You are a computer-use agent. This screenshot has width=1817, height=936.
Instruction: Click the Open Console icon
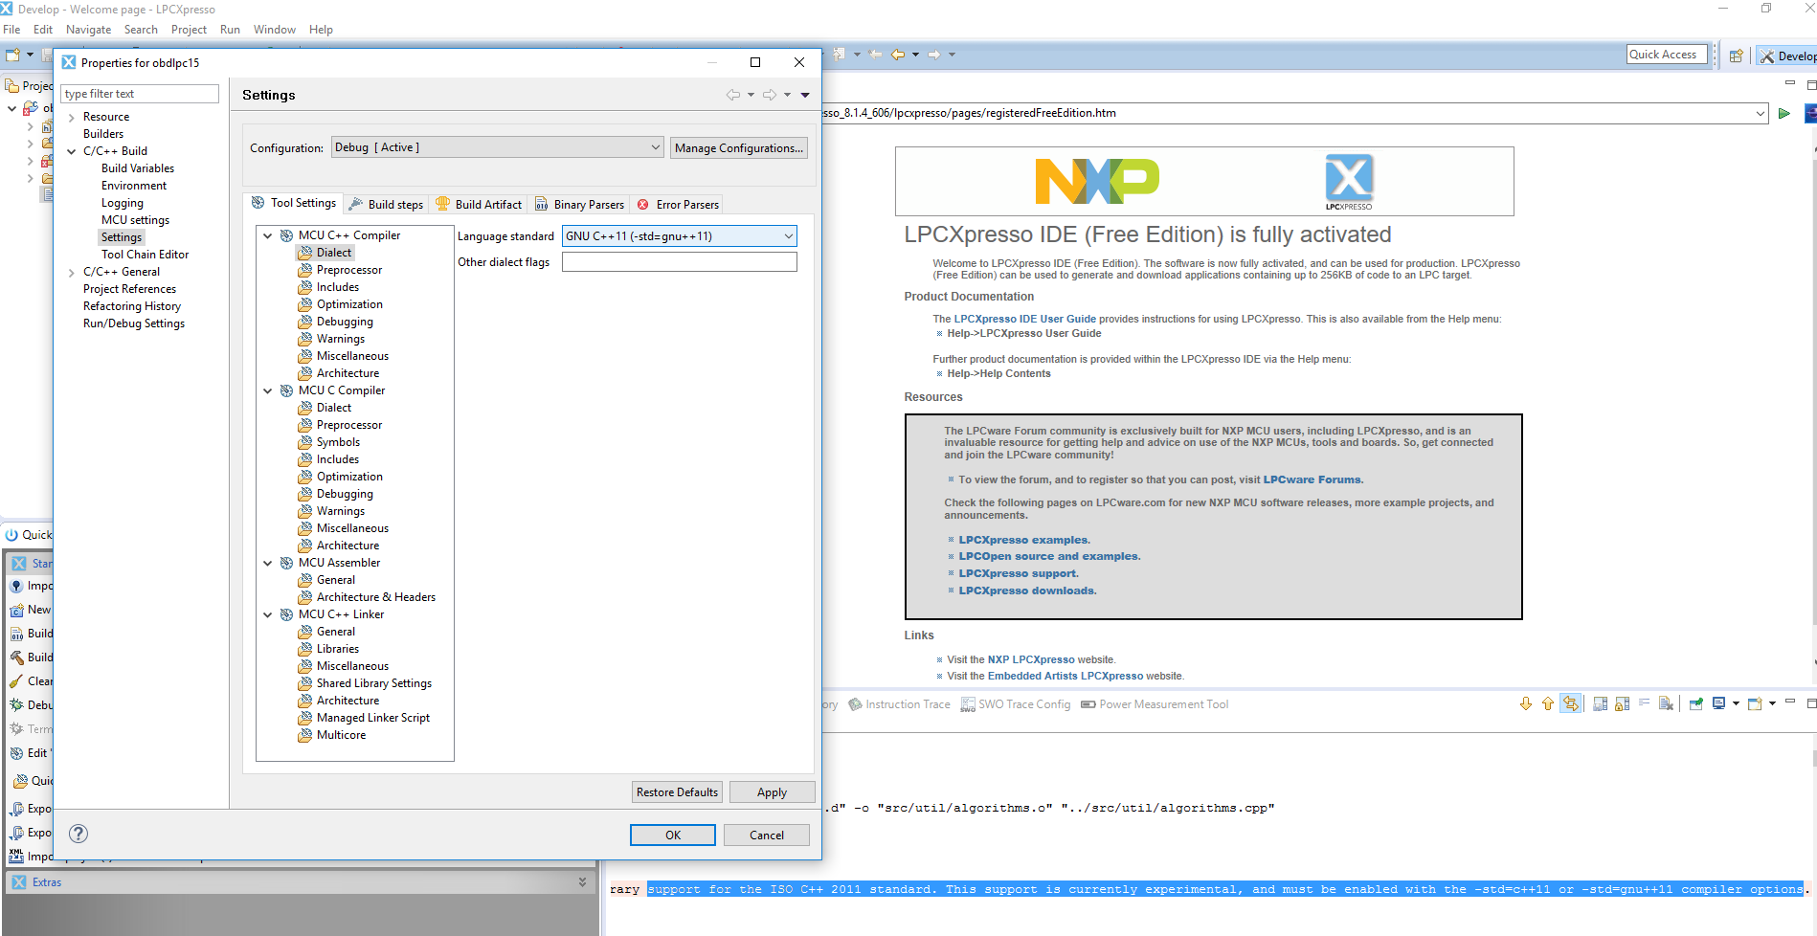coord(1755,704)
